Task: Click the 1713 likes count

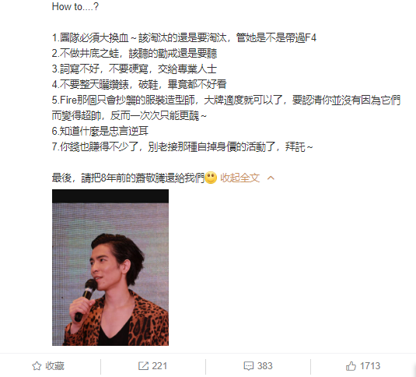Action: pos(370,366)
